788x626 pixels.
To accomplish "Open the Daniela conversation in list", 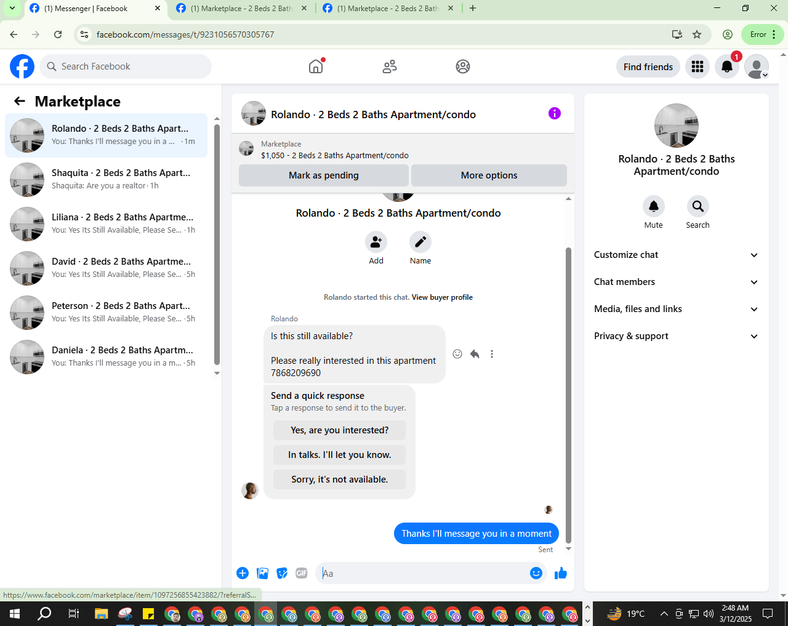I will pos(107,357).
